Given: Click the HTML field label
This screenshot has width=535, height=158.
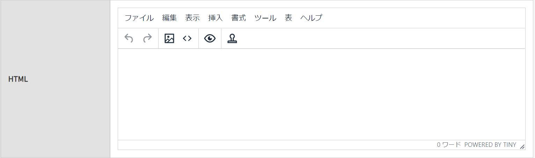Looking at the screenshot, I should pos(18,79).
